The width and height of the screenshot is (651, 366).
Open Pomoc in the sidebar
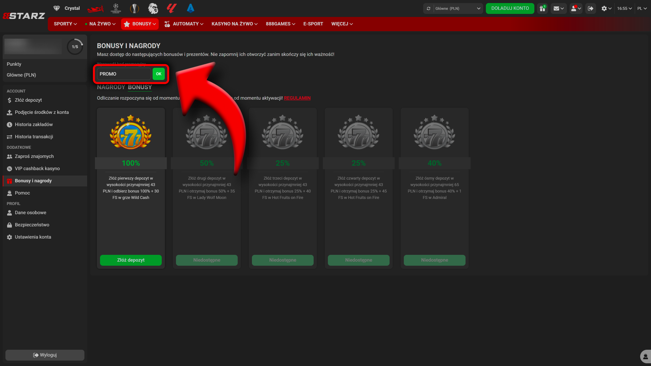pyautogui.click(x=45, y=193)
